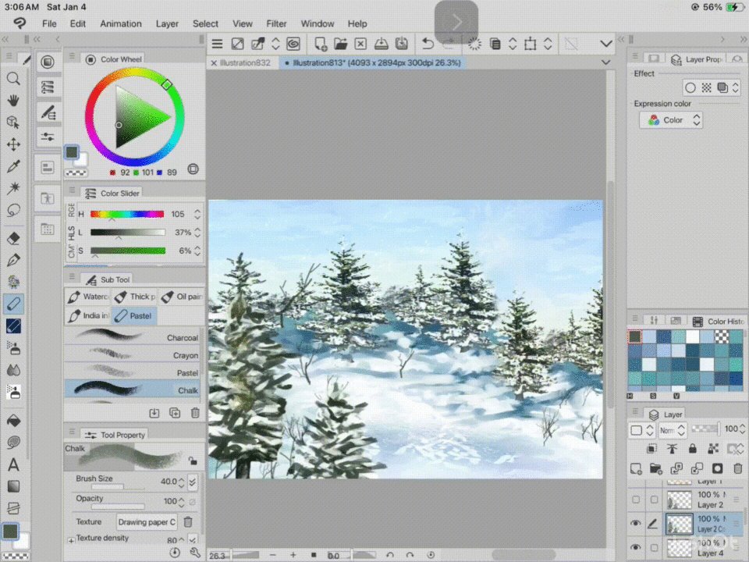This screenshot has width=749, height=562.
Task: Open the layer blending mode dropdown
Action: [672, 430]
